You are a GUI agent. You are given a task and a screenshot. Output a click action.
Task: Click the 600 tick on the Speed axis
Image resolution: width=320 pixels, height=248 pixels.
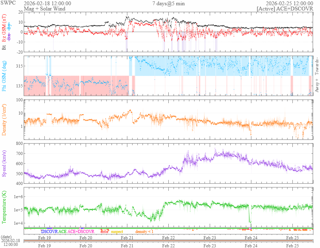click(20, 164)
